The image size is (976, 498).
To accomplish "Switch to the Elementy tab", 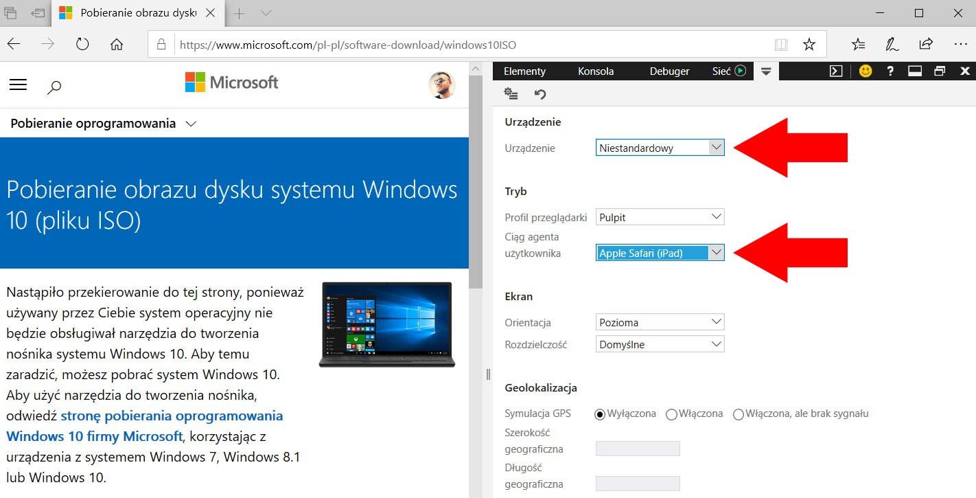I will [524, 71].
